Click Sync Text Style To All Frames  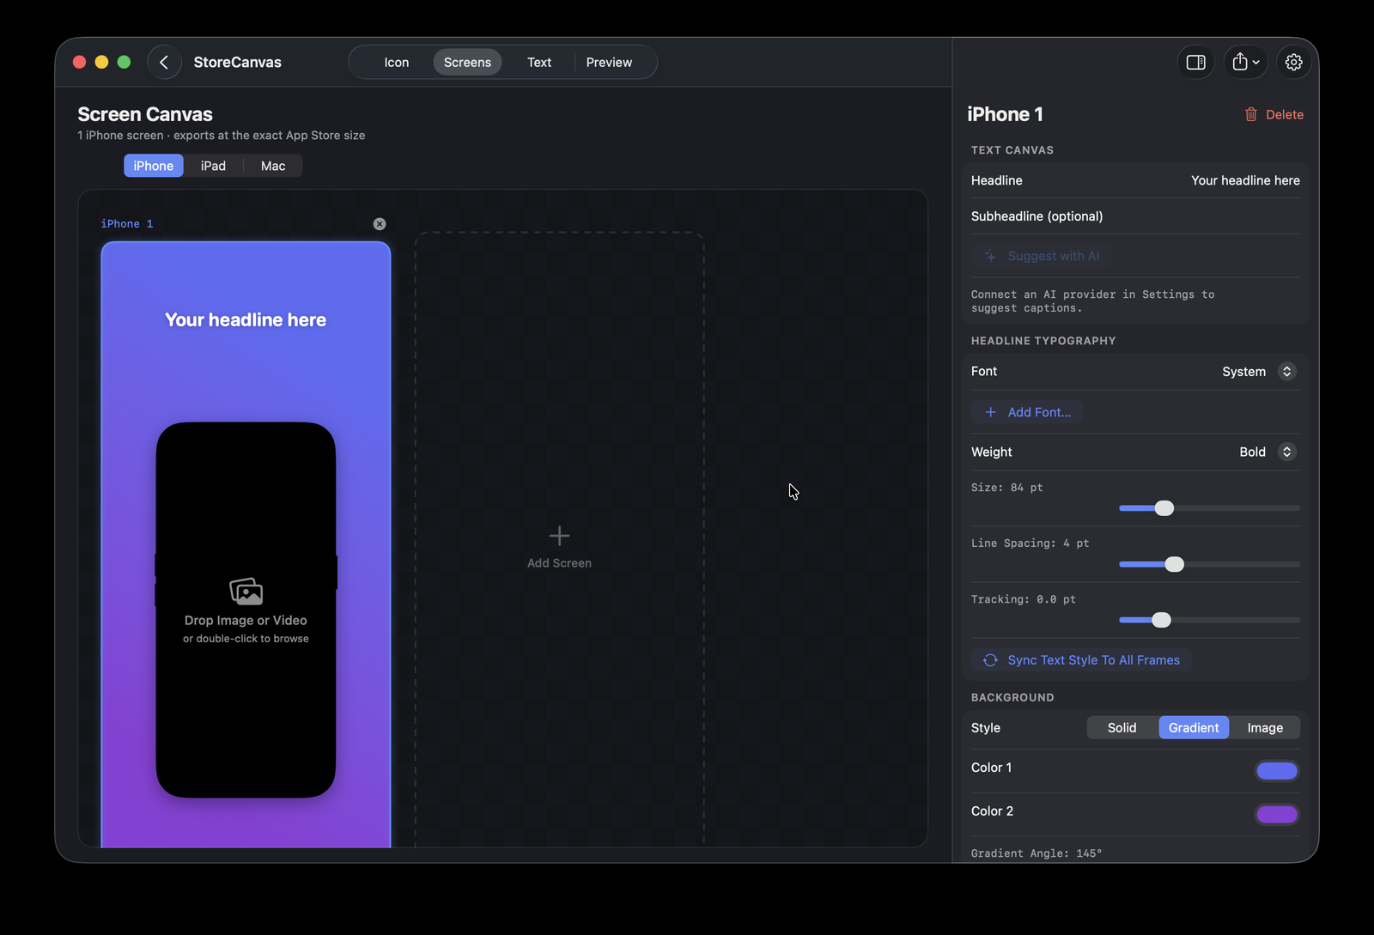1082,660
